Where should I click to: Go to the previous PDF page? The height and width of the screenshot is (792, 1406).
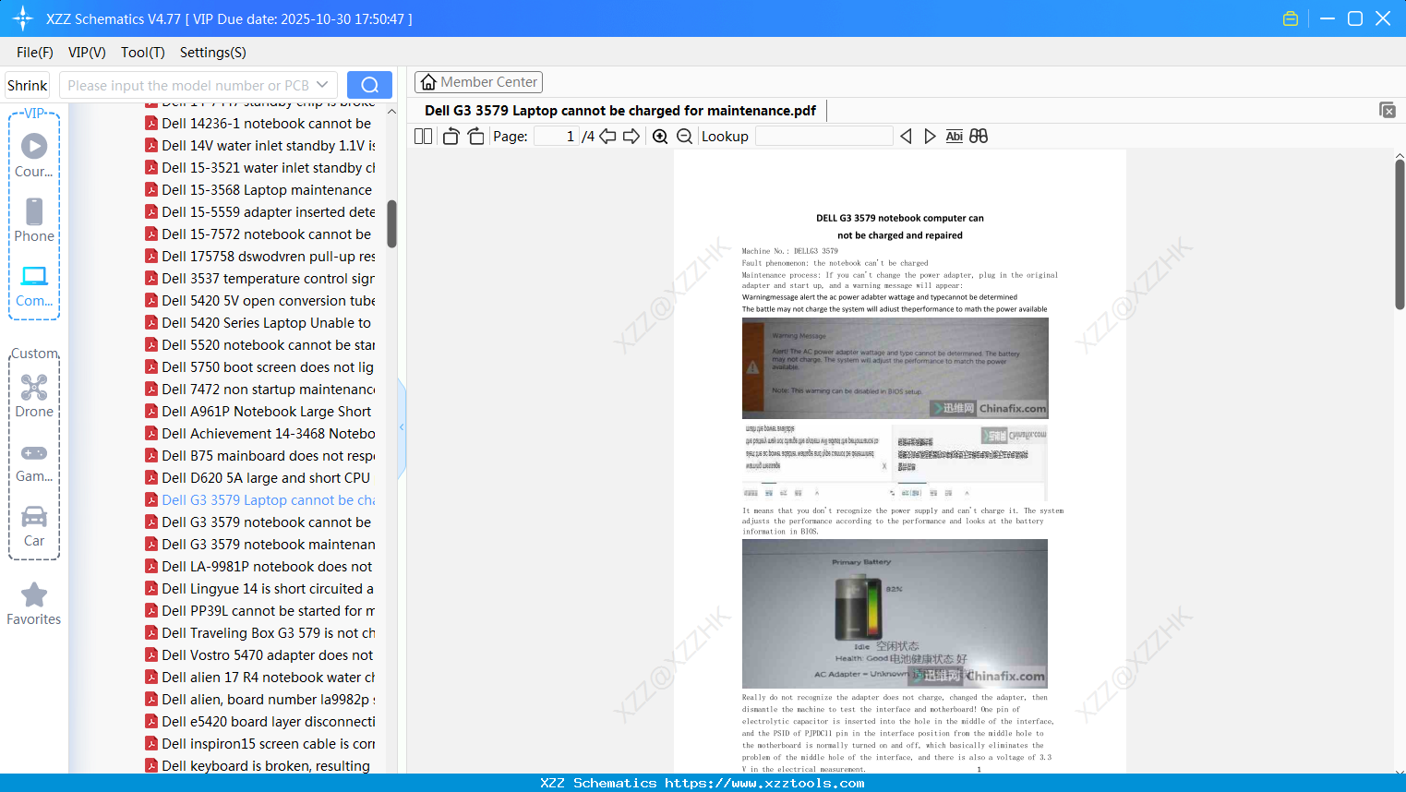607,137
